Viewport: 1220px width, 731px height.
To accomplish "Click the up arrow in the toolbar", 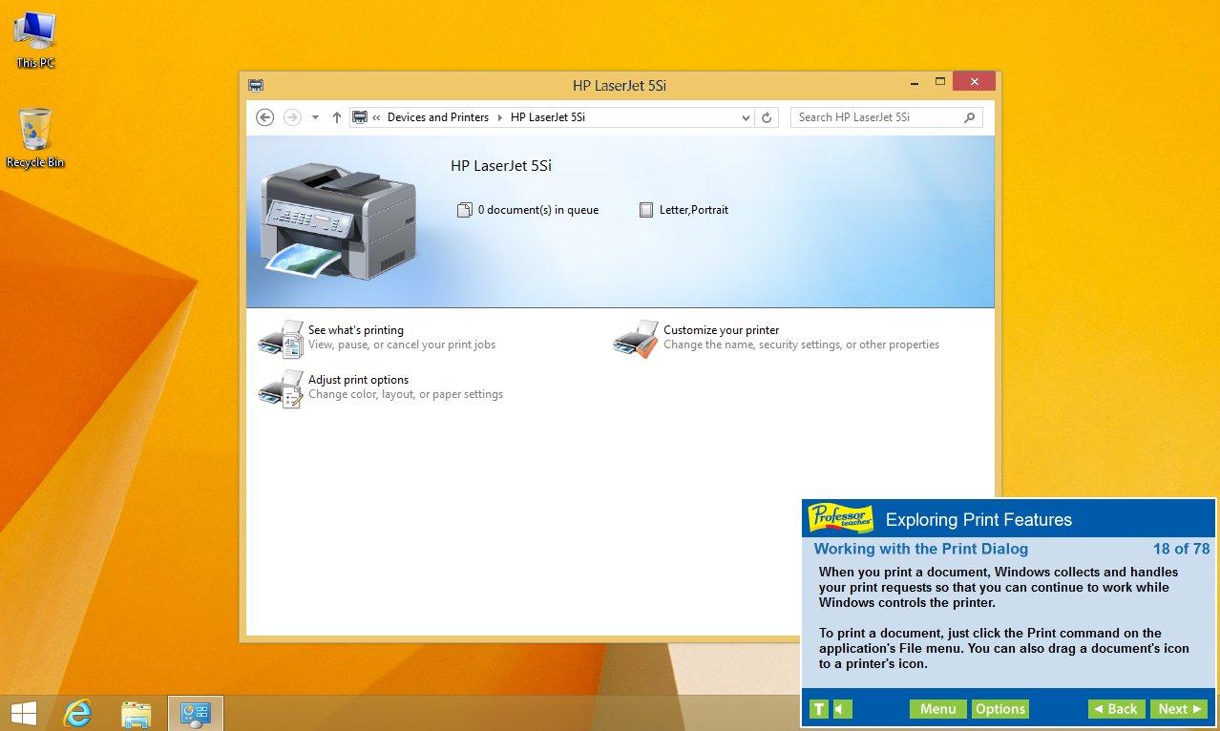I will click(x=336, y=116).
